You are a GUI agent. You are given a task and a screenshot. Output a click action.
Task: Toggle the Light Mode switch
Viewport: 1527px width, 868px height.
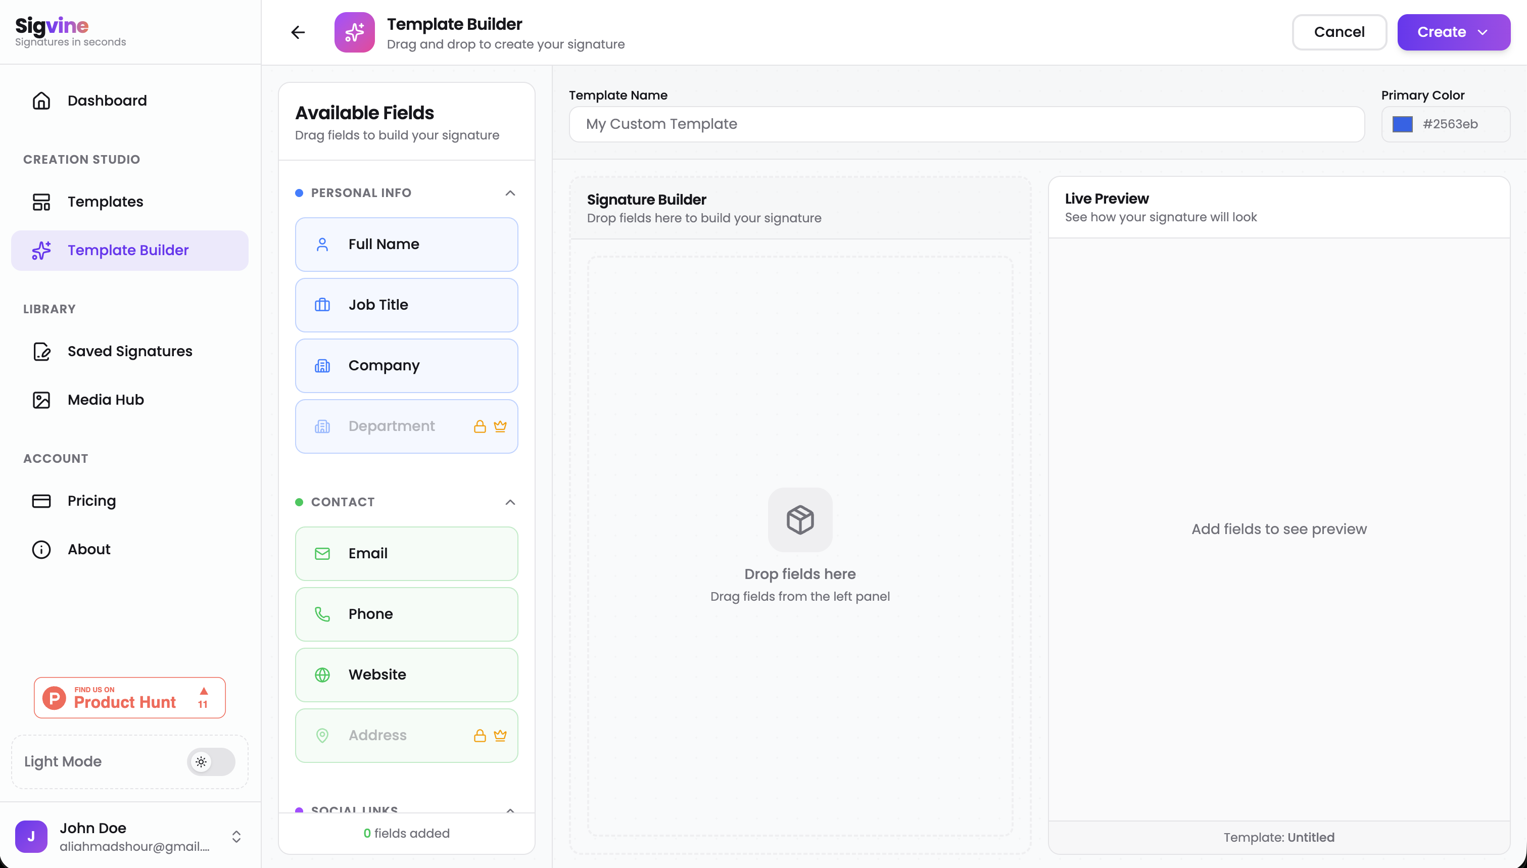click(x=211, y=761)
